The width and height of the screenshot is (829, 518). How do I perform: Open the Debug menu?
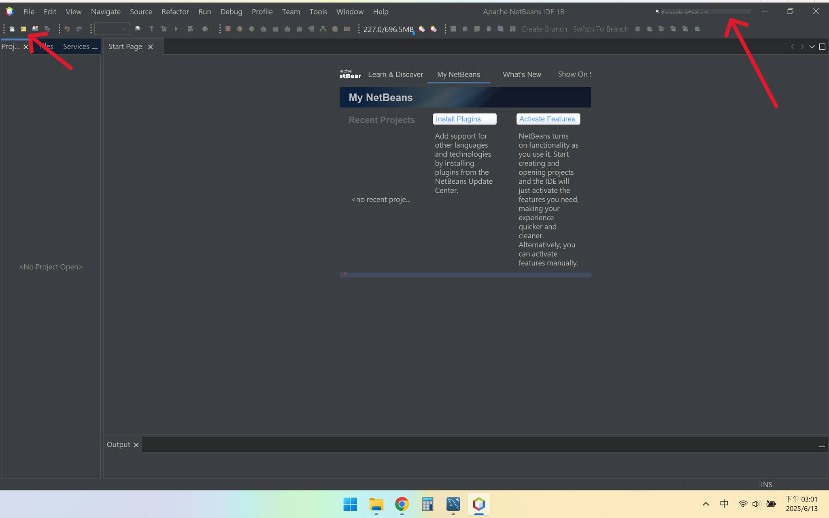pyautogui.click(x=231, y=12)
